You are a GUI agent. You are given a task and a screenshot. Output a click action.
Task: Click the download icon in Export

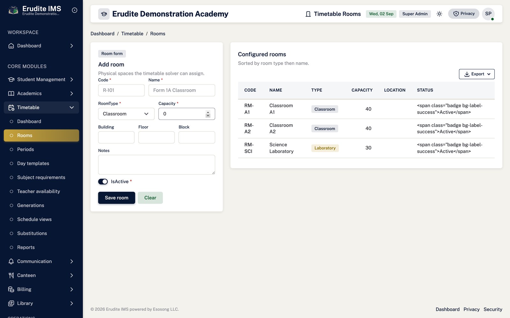coord(467,74)
